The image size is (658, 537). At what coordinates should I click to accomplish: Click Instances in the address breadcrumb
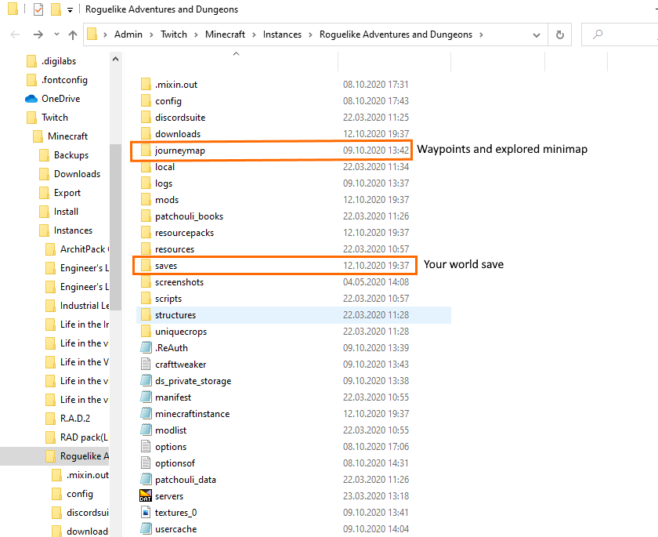[282, 34]
